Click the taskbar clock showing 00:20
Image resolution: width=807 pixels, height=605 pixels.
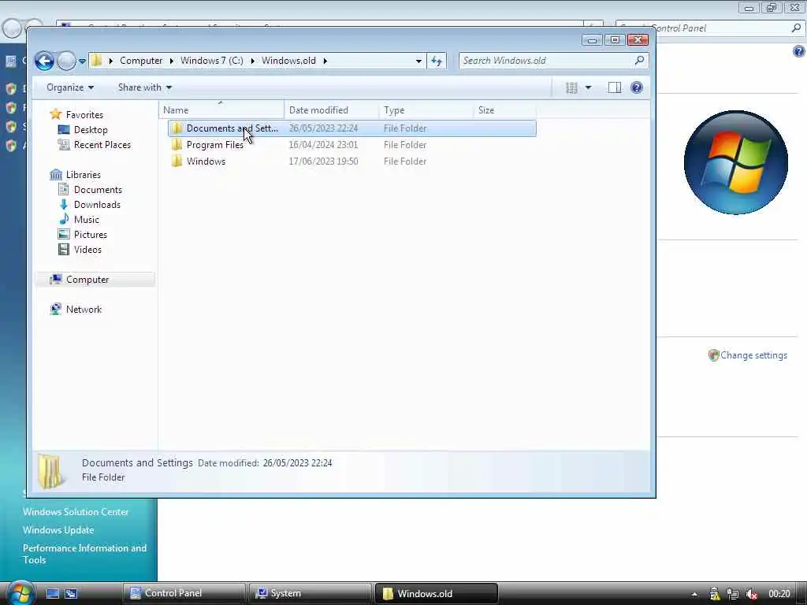[x=779, y=594]
